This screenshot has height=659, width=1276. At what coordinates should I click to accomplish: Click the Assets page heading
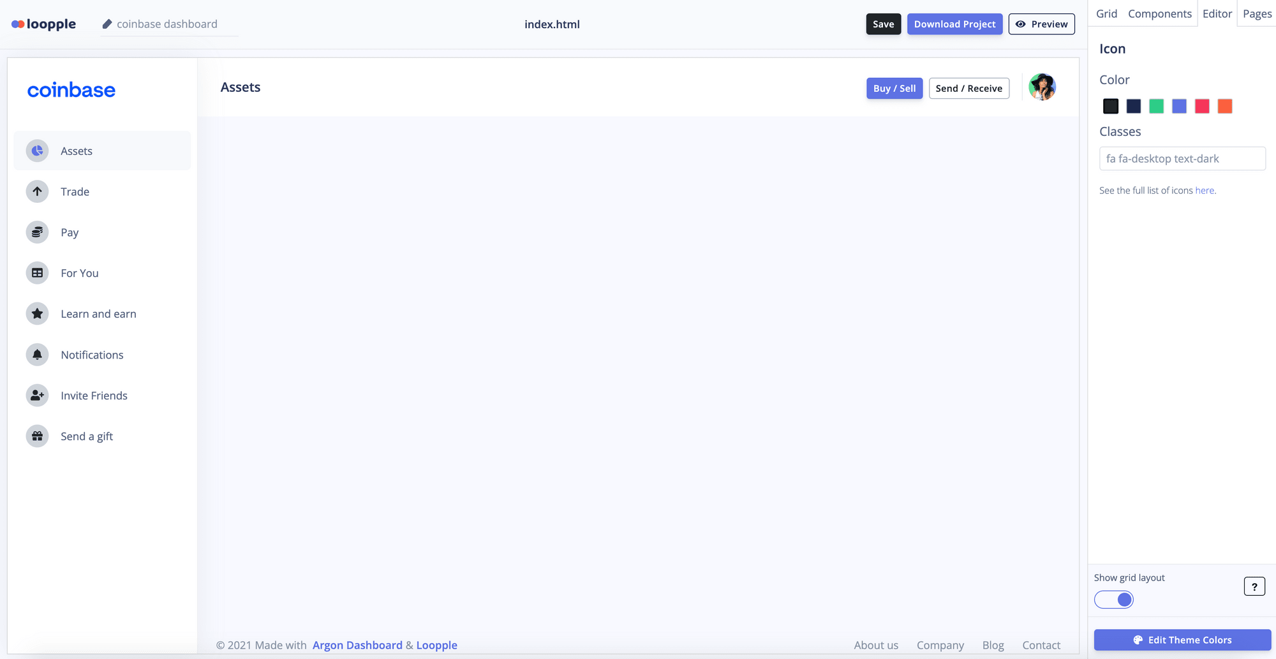tap(241, 87)
